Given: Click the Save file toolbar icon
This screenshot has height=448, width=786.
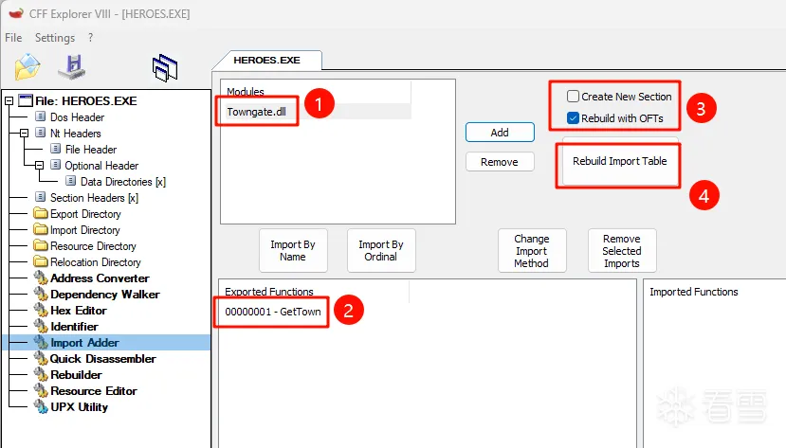Looking at the screenshot, I should (72, 65).
